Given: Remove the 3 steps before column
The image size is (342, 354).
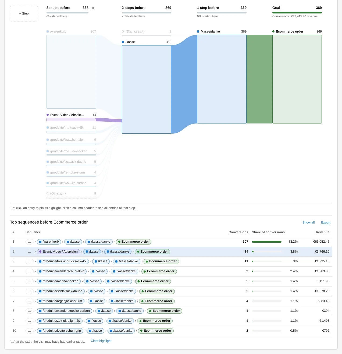Looking at the screenshot, I should click(93, 8).
